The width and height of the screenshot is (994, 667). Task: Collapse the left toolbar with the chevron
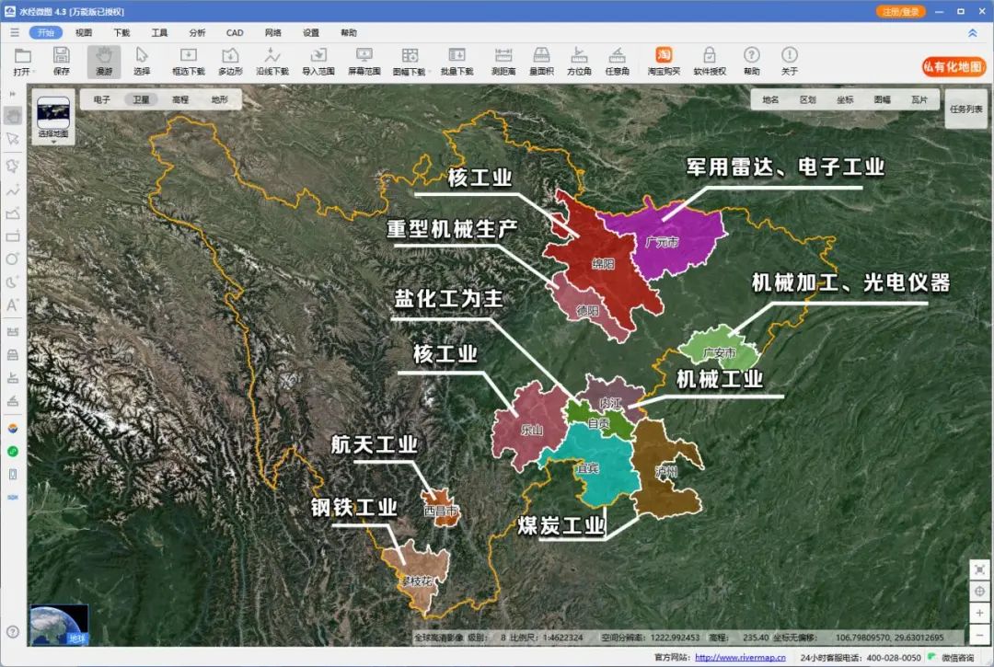click(13, 93)
